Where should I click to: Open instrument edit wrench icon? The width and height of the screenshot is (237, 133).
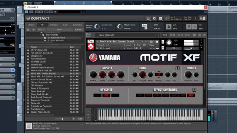click(90, 41)
